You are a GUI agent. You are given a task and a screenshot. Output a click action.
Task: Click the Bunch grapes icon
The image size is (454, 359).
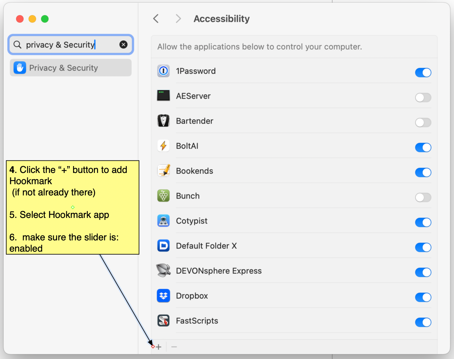(163, 196)
